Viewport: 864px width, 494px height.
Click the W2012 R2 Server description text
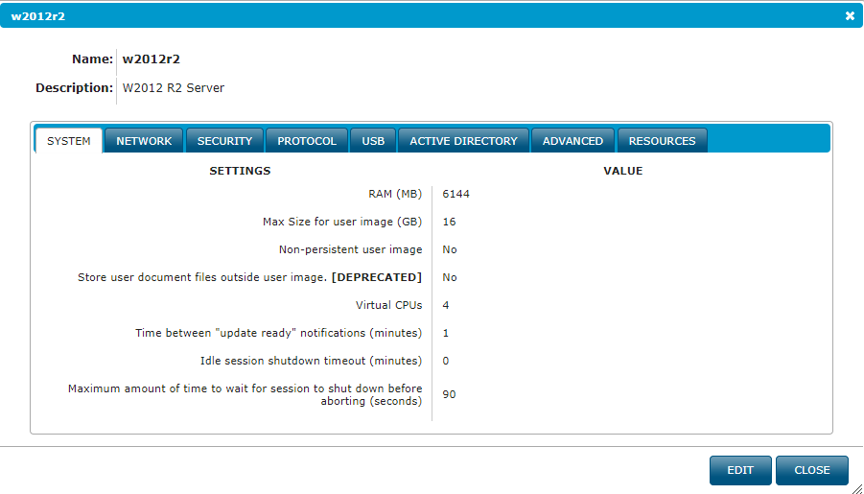(x=174, y=88)
